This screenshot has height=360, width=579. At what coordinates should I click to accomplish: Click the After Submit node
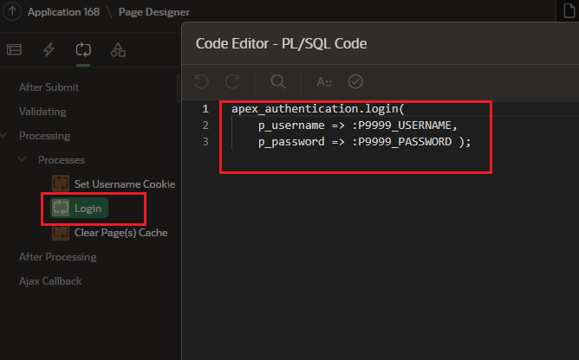49,87
